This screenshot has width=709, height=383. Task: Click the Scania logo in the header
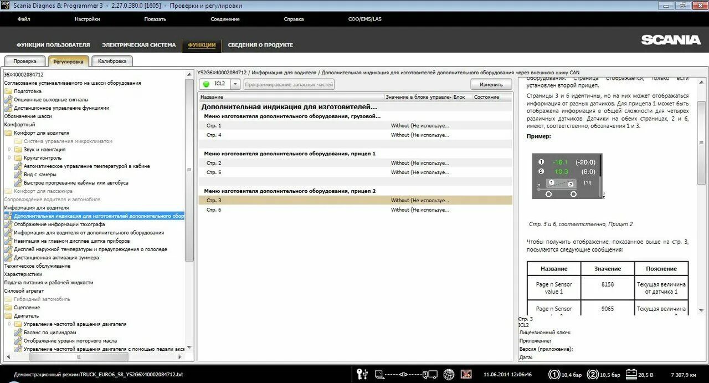pyautogui.click(x=671, y=40)
